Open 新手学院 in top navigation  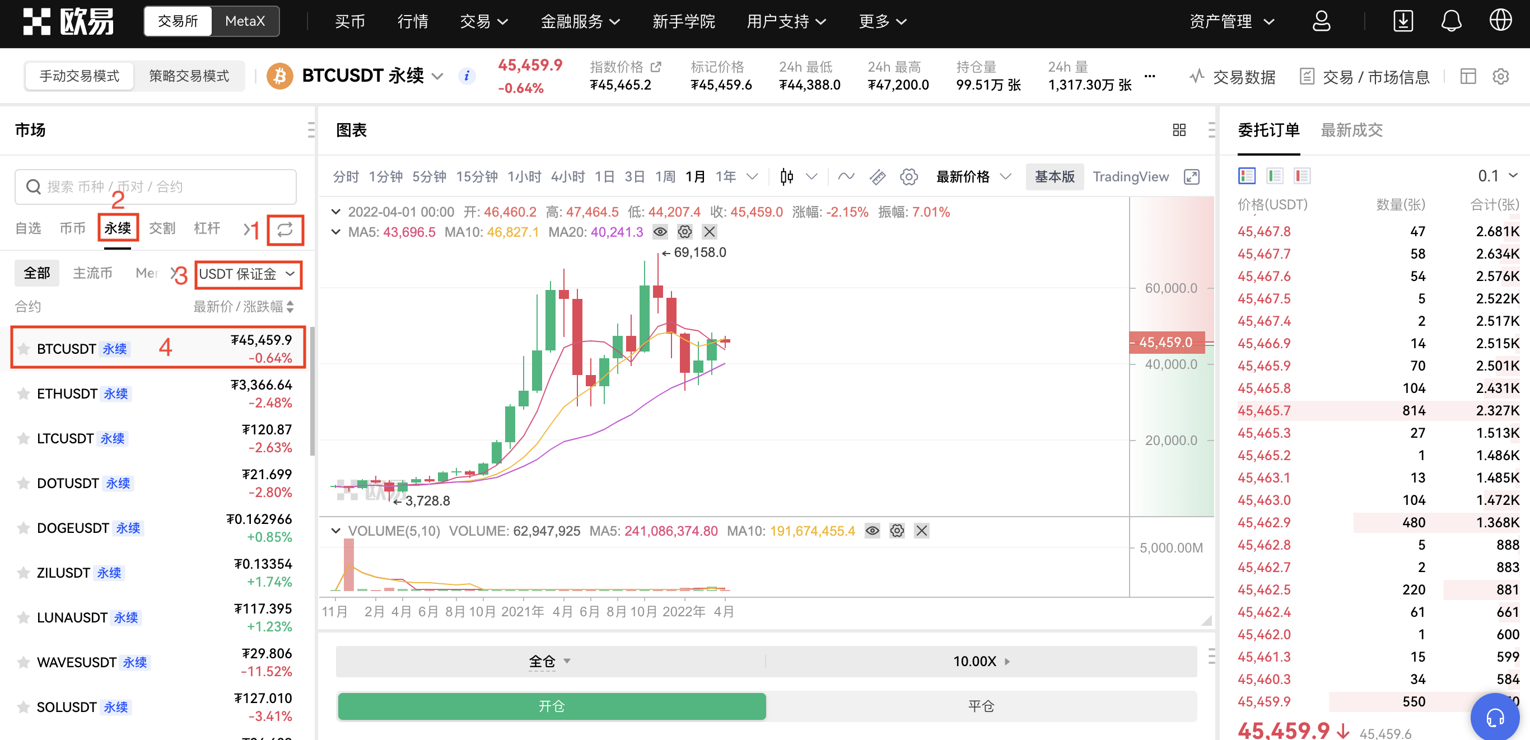coord(683,21)
